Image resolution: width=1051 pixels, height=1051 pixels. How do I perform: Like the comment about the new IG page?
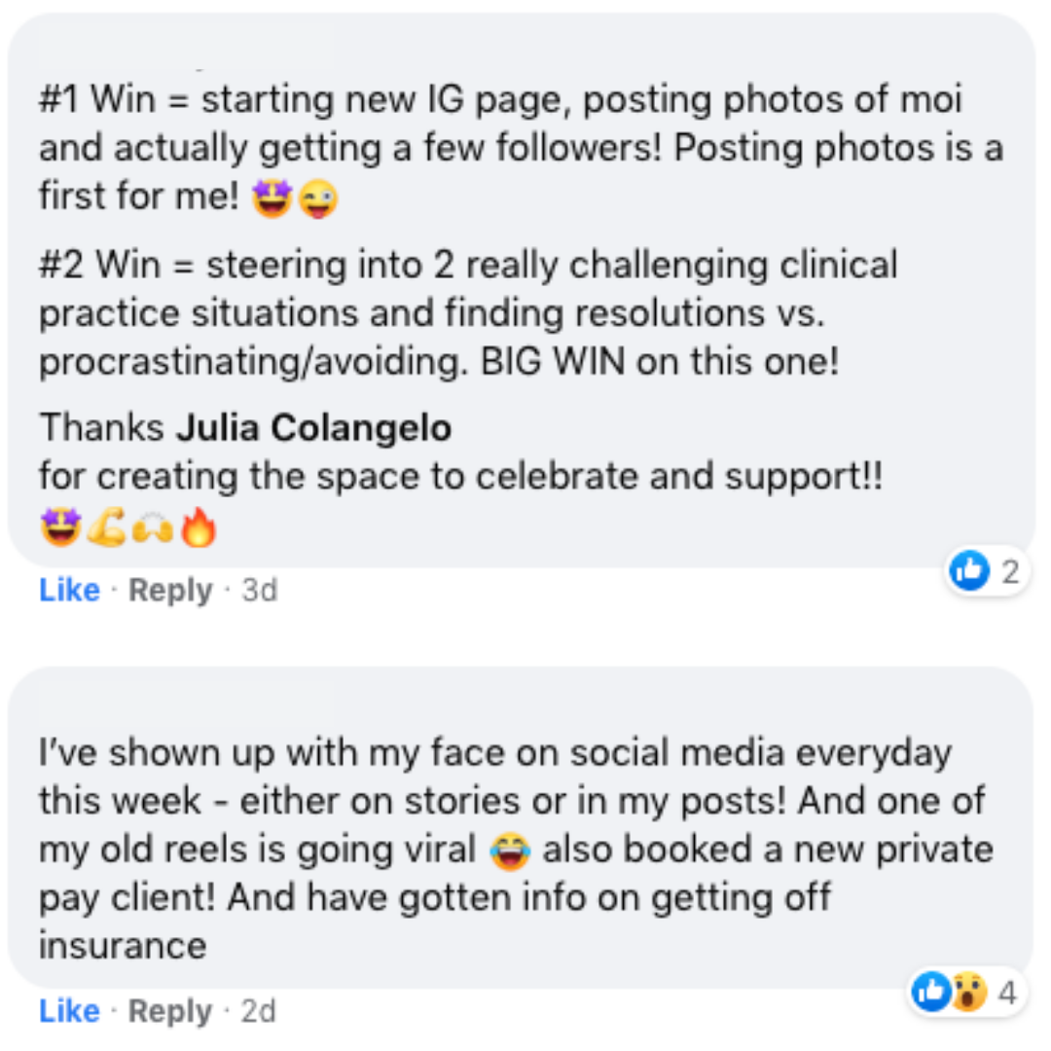[69, 591]
